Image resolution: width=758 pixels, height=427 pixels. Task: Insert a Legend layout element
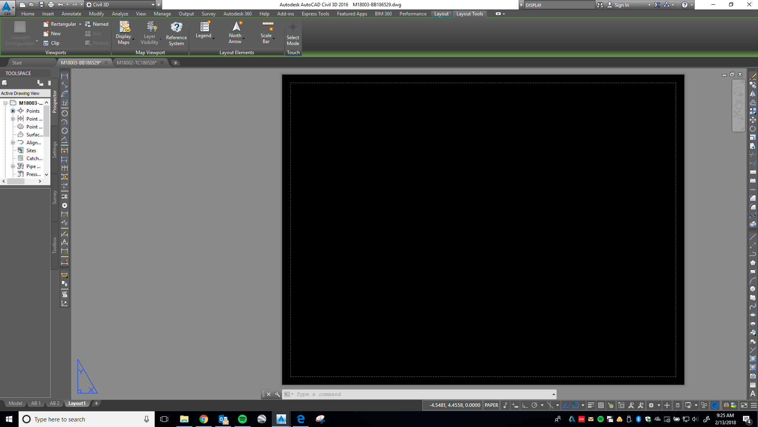(205, 30)
